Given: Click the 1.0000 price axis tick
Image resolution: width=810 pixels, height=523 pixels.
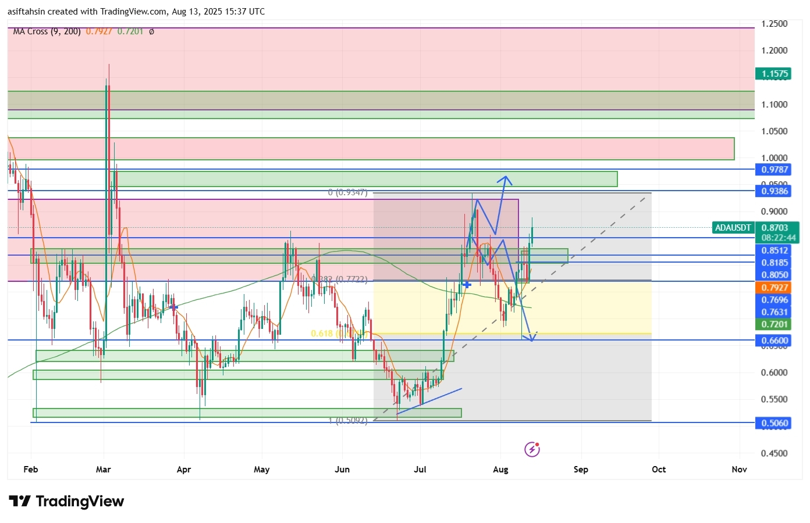Looking at the screenshot, I should (x=775, y=158).
